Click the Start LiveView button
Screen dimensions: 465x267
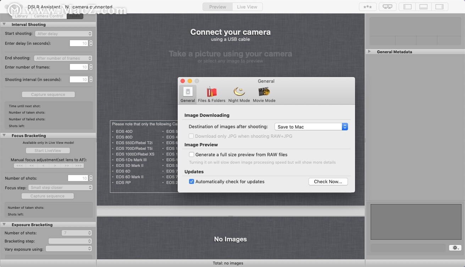tap(48, 151)
